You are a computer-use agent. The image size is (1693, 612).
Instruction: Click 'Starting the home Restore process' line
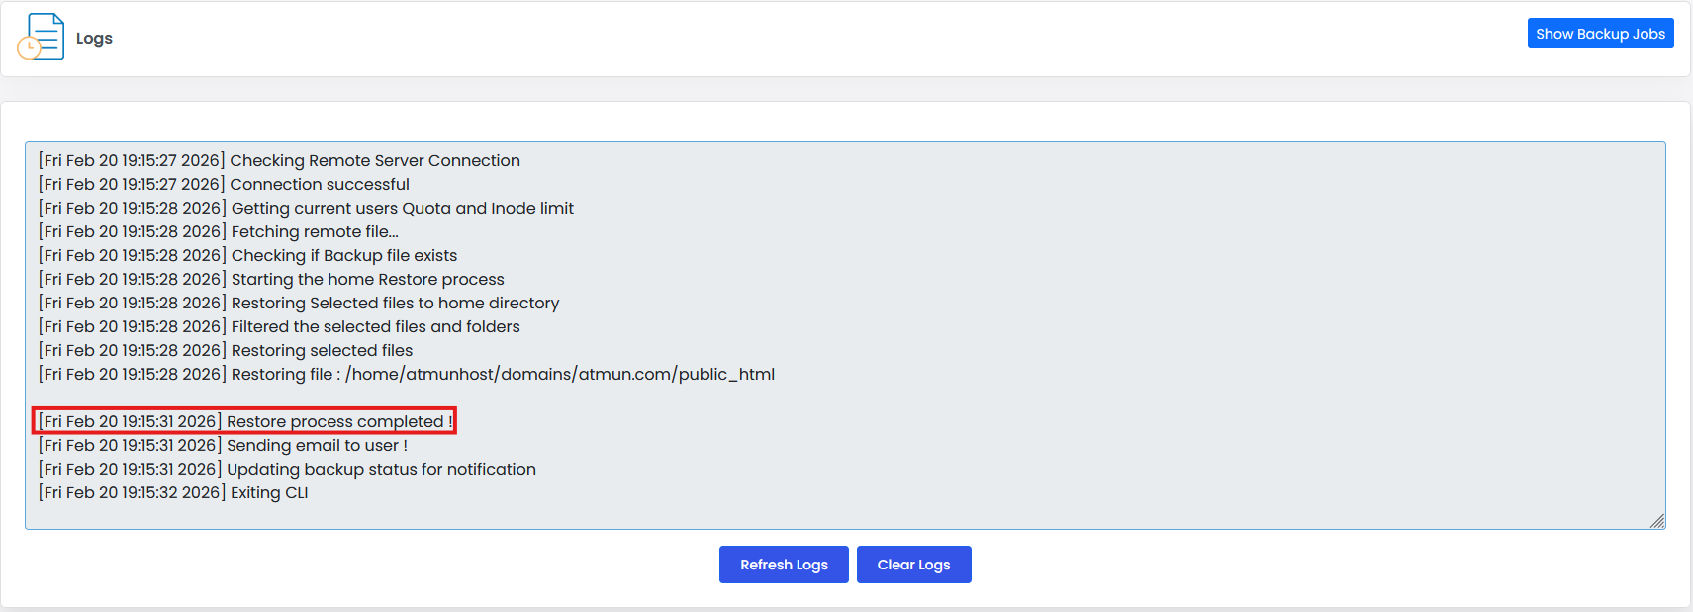click(271, 280)
